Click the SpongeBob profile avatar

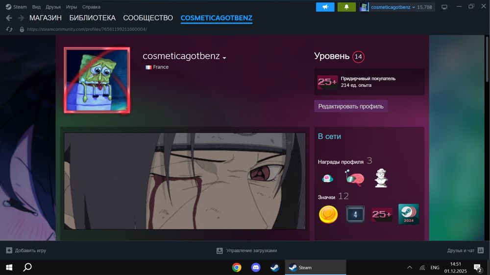coord(97,80)
